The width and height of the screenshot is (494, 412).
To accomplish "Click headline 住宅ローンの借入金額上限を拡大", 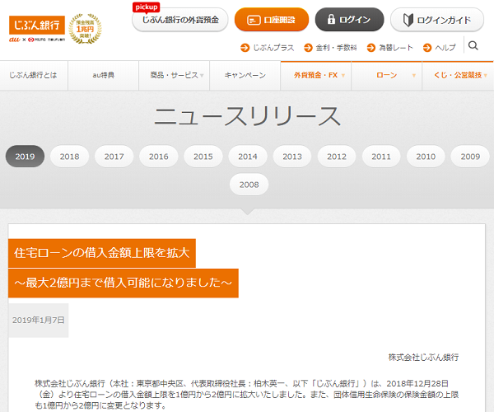I will (x=102, y=253).
